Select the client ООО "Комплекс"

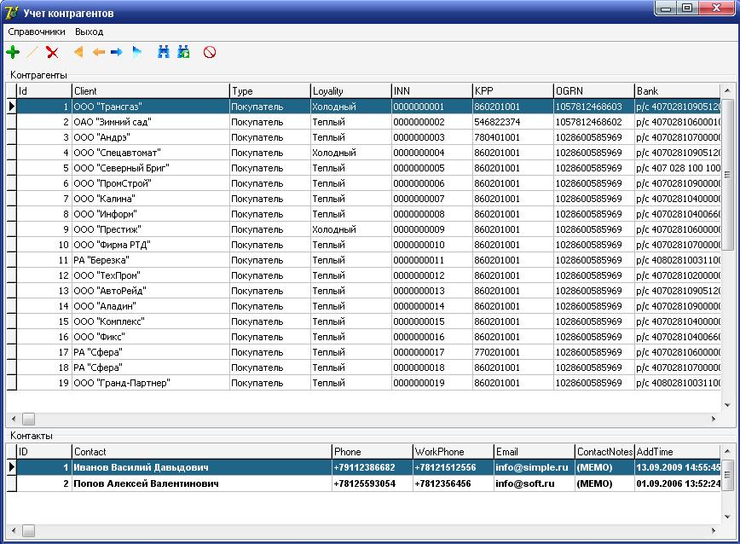click(x=151, y=321)
